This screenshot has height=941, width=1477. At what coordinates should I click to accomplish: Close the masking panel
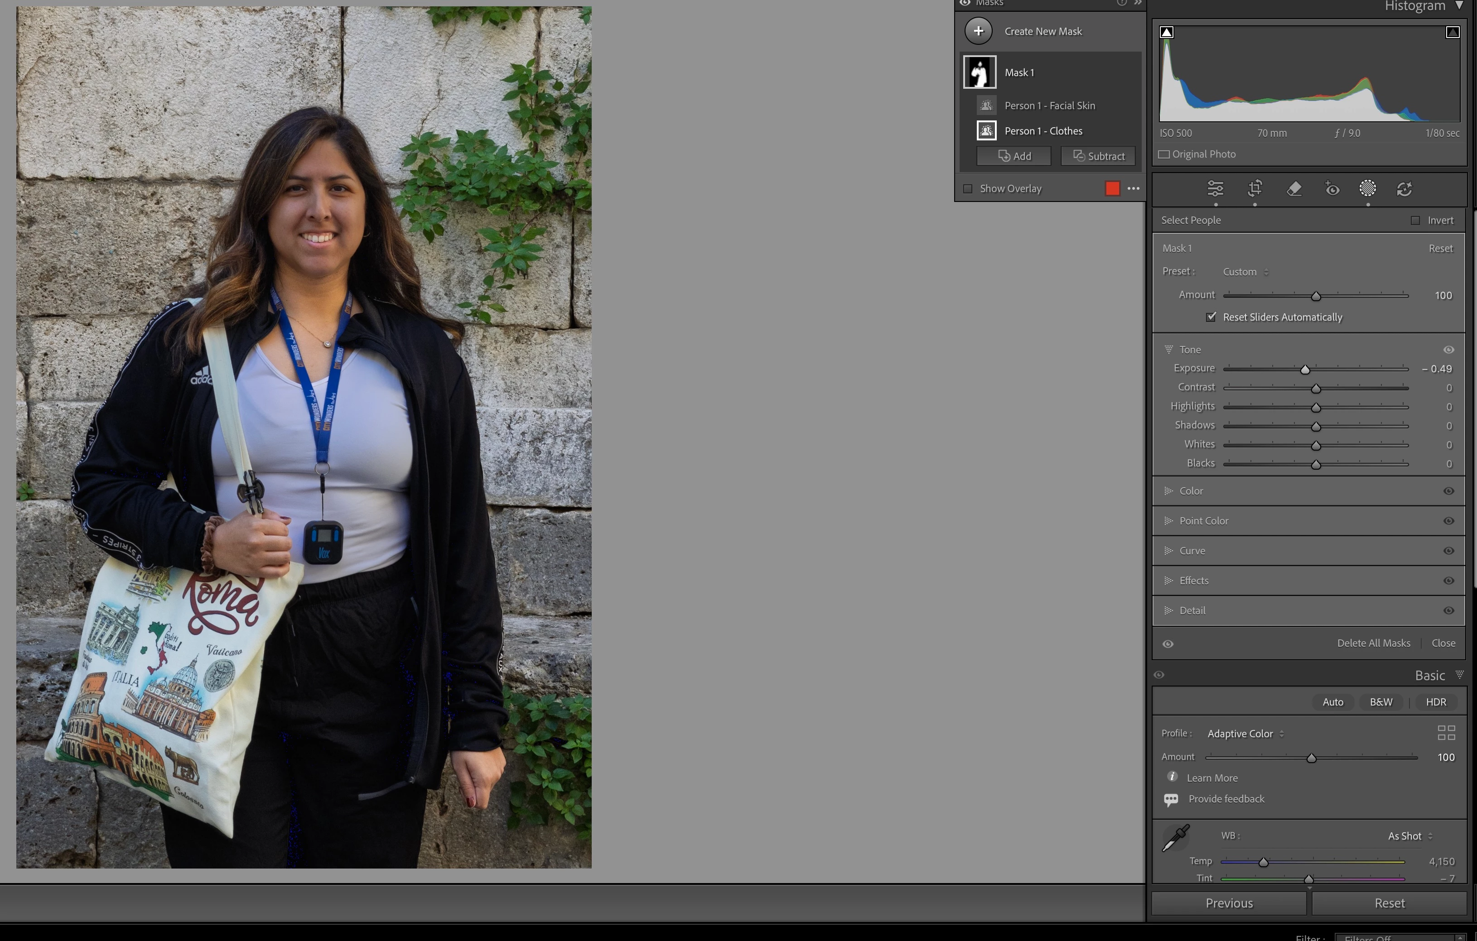pyautogui.click(x=1443, y=643)
